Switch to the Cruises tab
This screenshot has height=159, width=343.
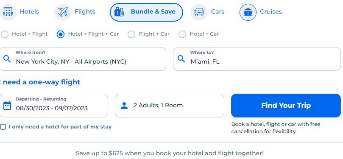pos(261,12)
